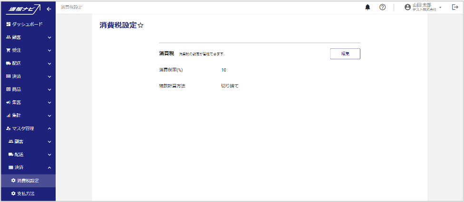Viewport: 464px width, 202px height.
Task: Favorite the page with the star icon
Action: 140,26
